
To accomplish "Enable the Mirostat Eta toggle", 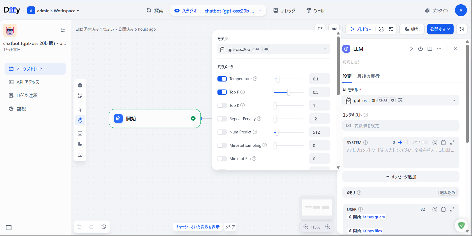I will coord(222,159).
